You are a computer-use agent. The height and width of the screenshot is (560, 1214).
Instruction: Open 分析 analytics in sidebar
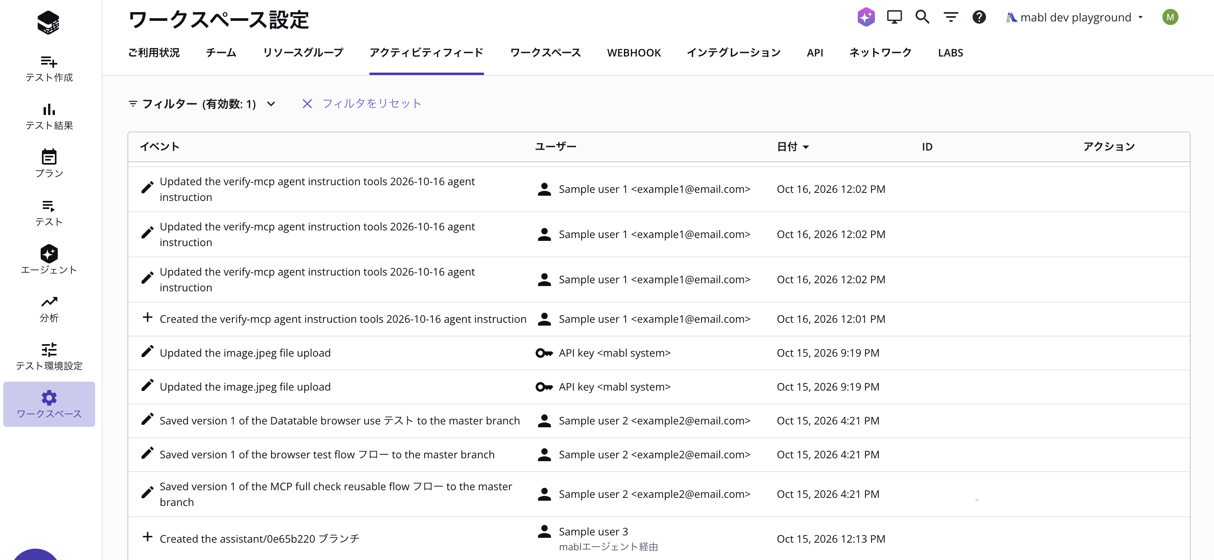point(49,309)
